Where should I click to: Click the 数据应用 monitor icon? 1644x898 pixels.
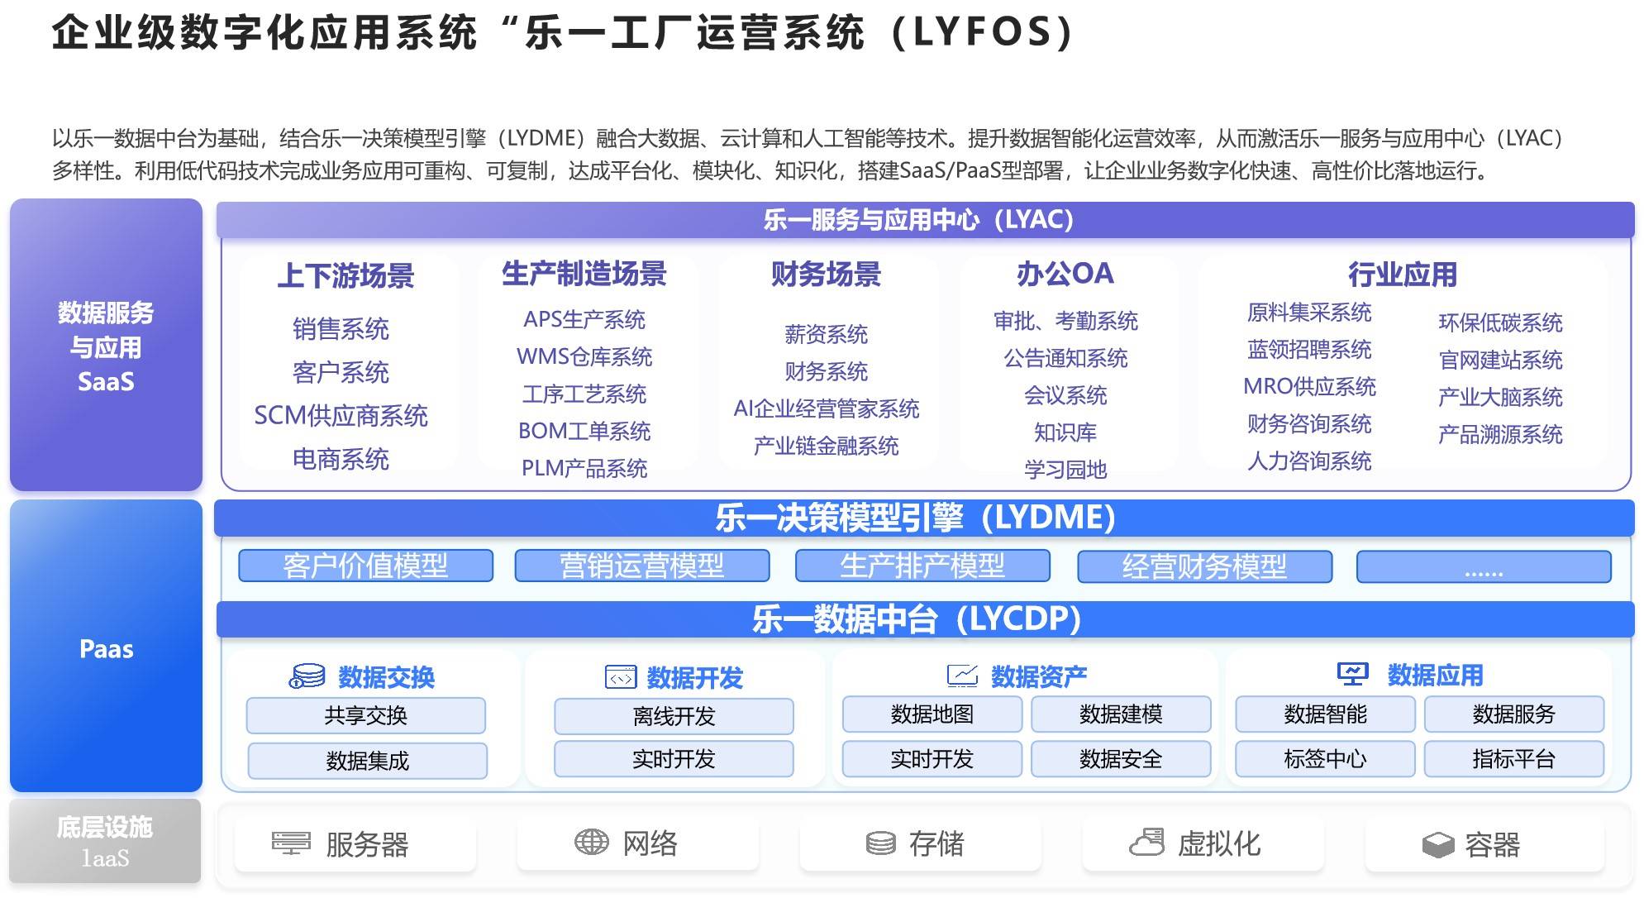point(1352,674)
